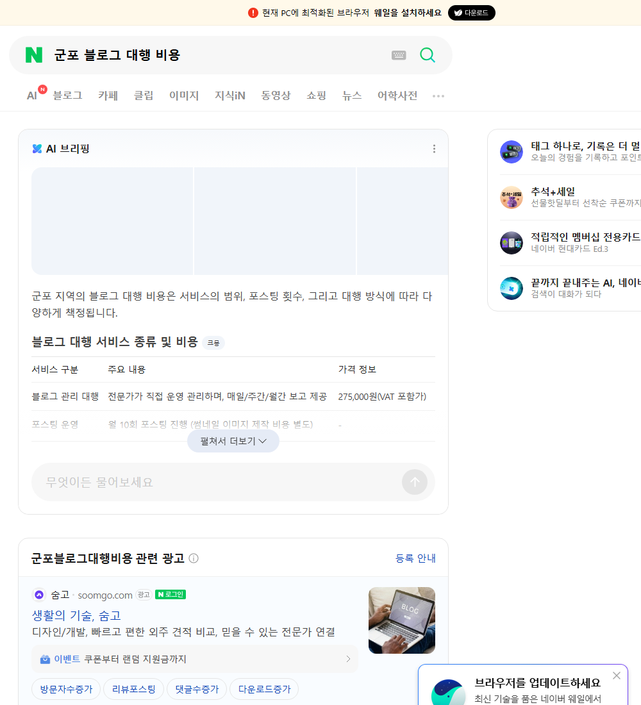Open the 이벤트 쿠폰부터 랜덤 지원금까지 arrow row
This screenshot has height=705, width=641.
195,659
